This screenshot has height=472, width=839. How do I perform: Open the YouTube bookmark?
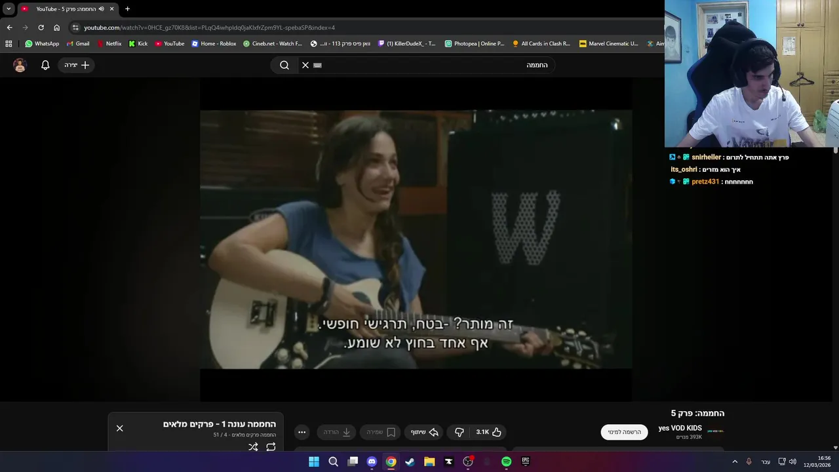[x=170, y=44]
